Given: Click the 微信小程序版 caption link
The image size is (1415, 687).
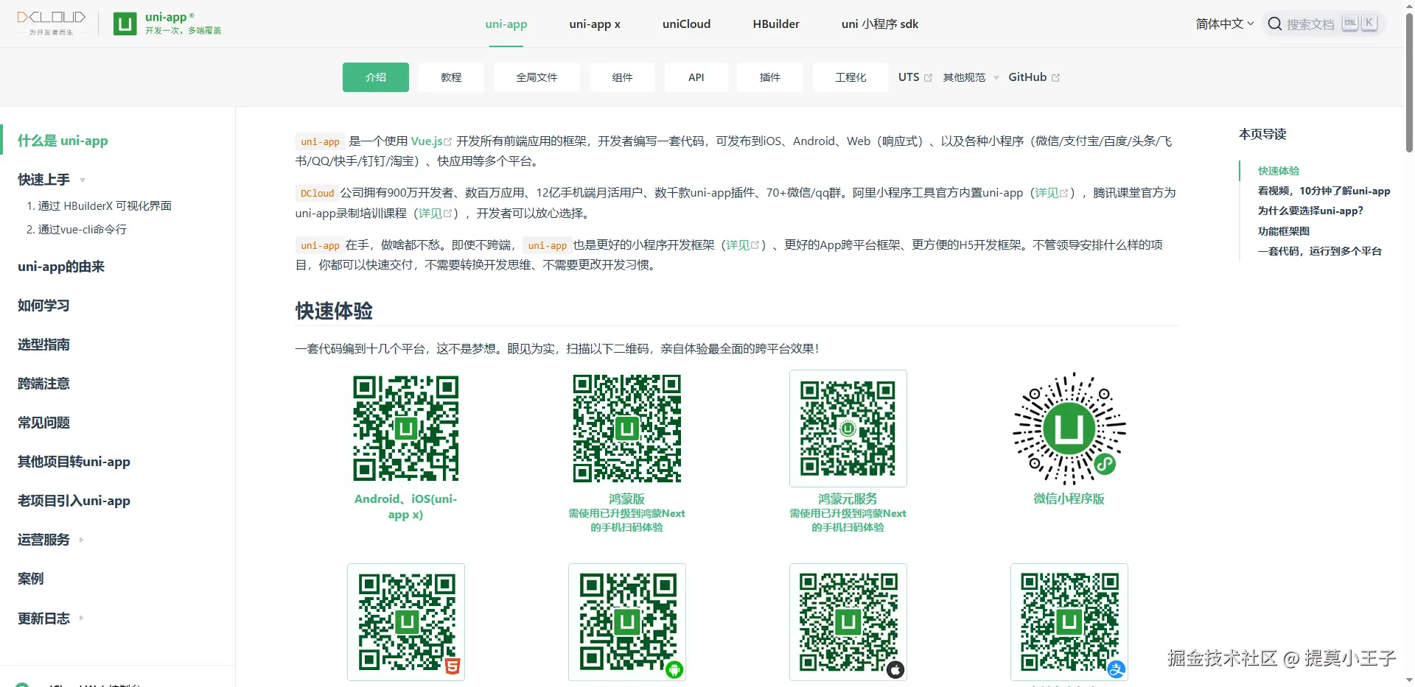Looking at the screenshot, I should coord(1069,499).
